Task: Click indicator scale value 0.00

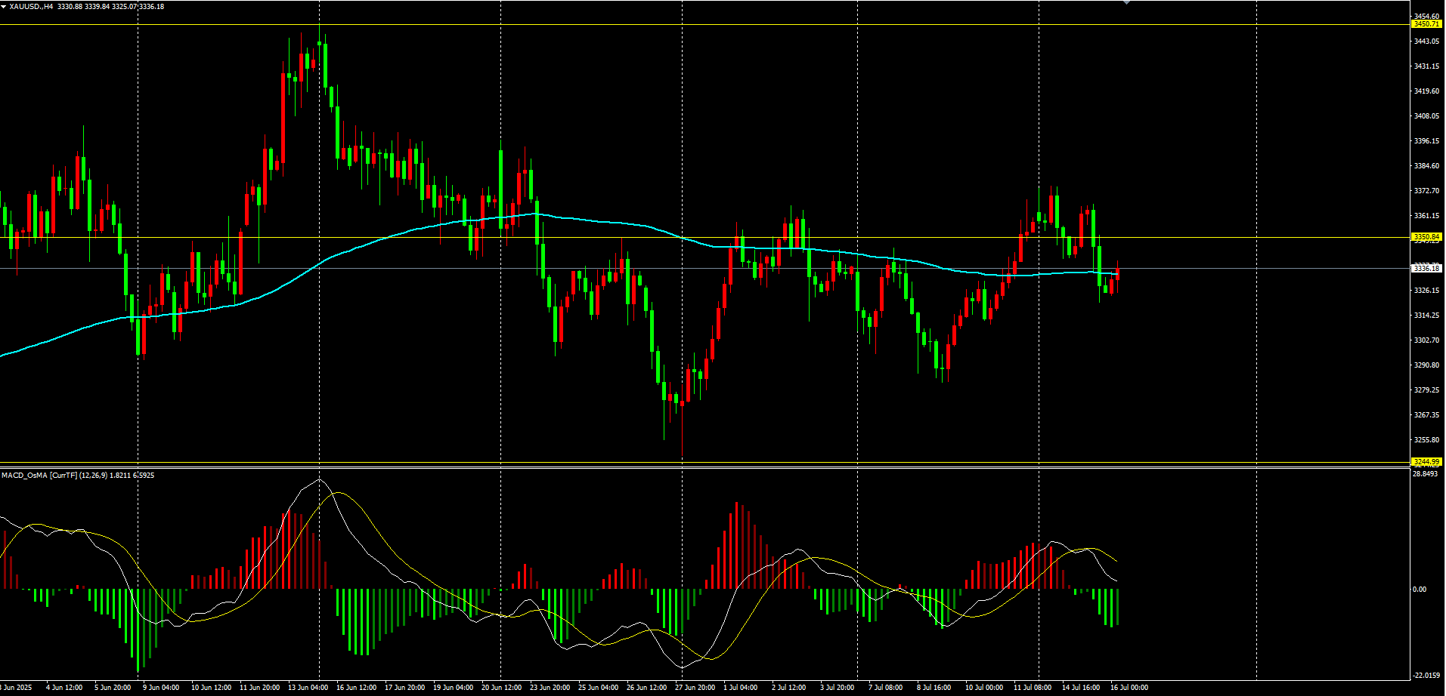Action: [x=1420, y=590]
